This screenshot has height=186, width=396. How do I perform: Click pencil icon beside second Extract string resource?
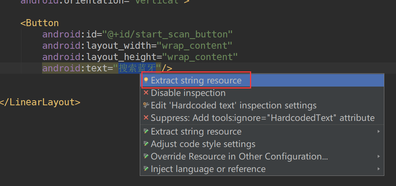pos(146,131)
